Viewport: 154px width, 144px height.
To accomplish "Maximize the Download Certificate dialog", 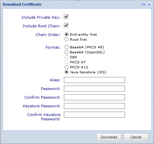I will (143, 5).
